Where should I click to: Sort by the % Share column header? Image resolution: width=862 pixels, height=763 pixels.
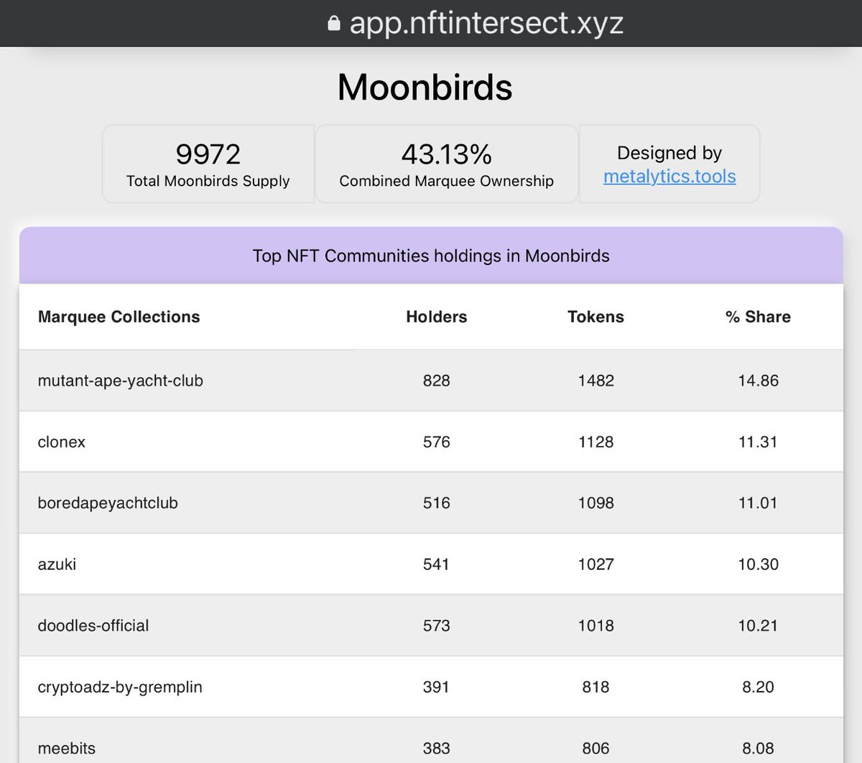pos(758,317)
